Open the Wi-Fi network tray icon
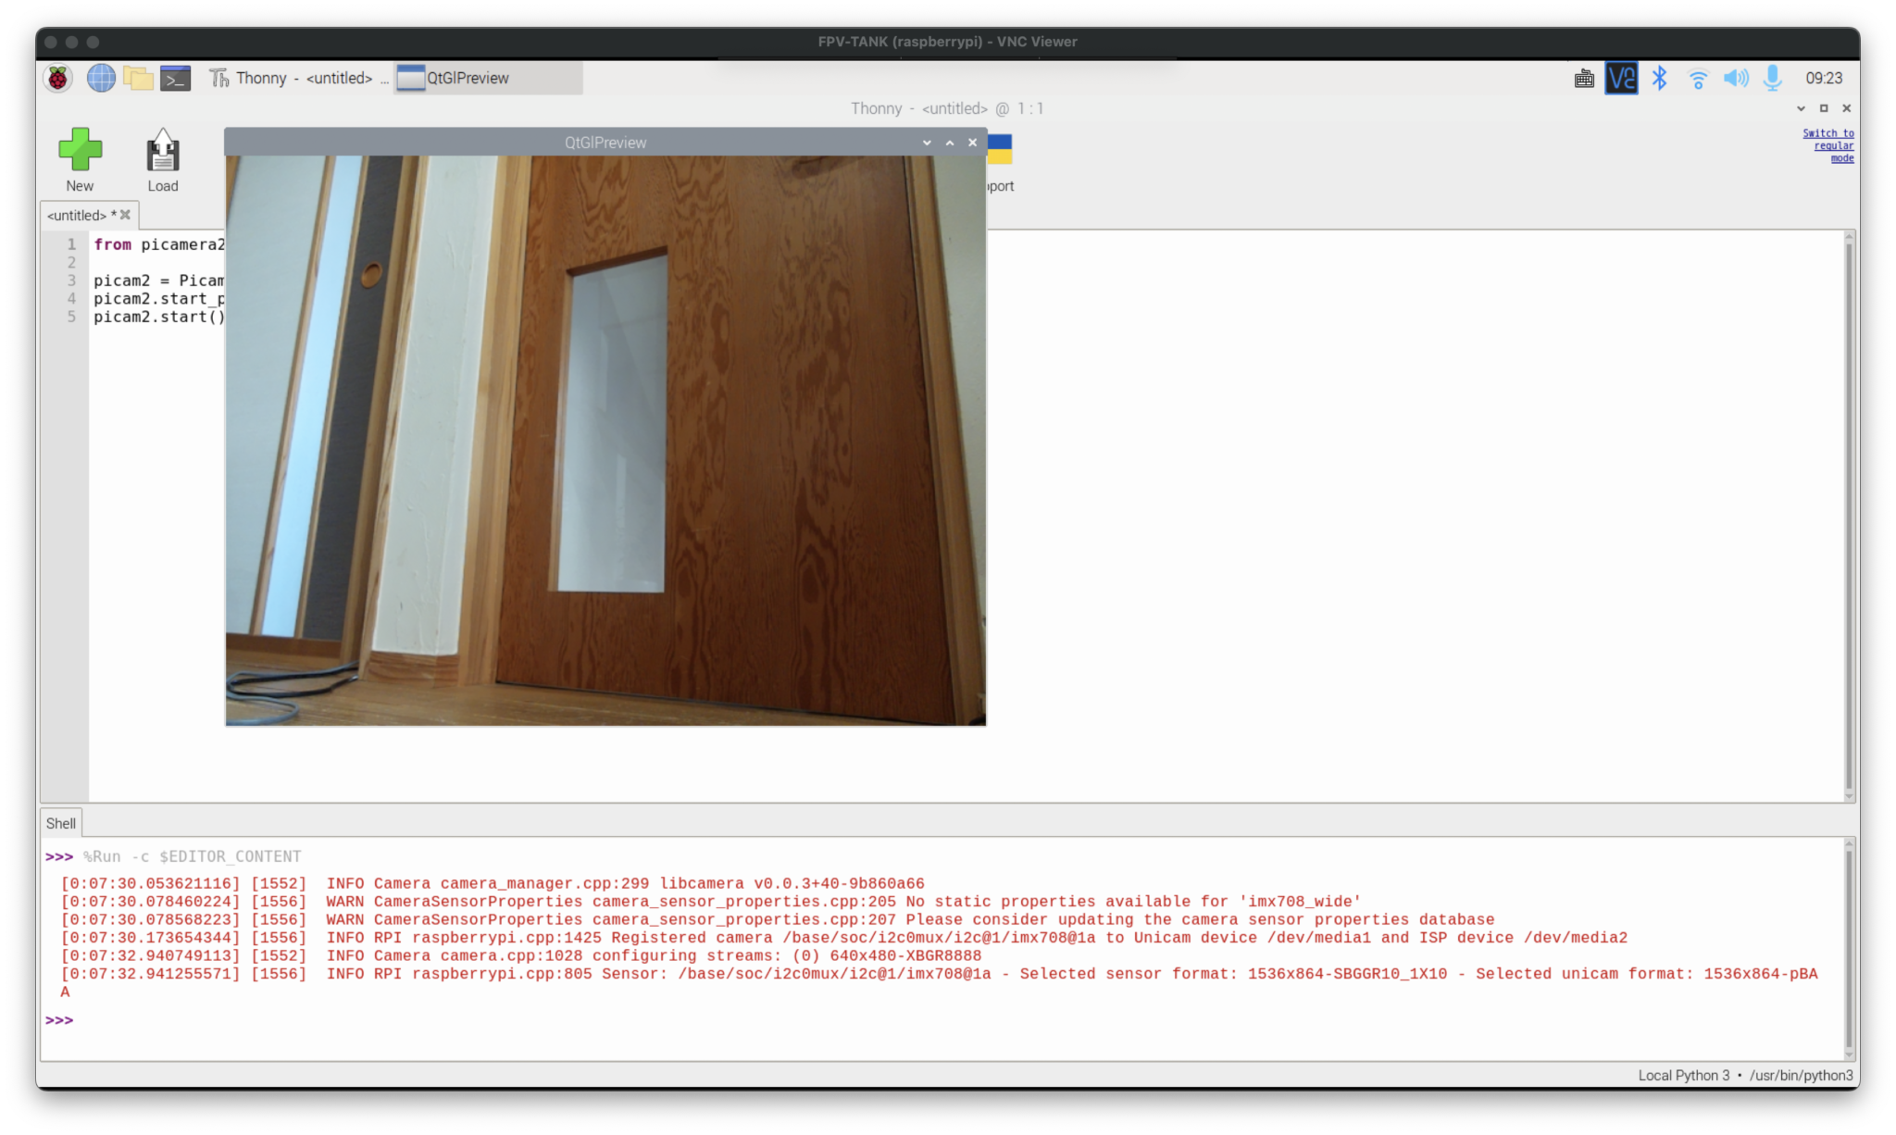 1698,79
